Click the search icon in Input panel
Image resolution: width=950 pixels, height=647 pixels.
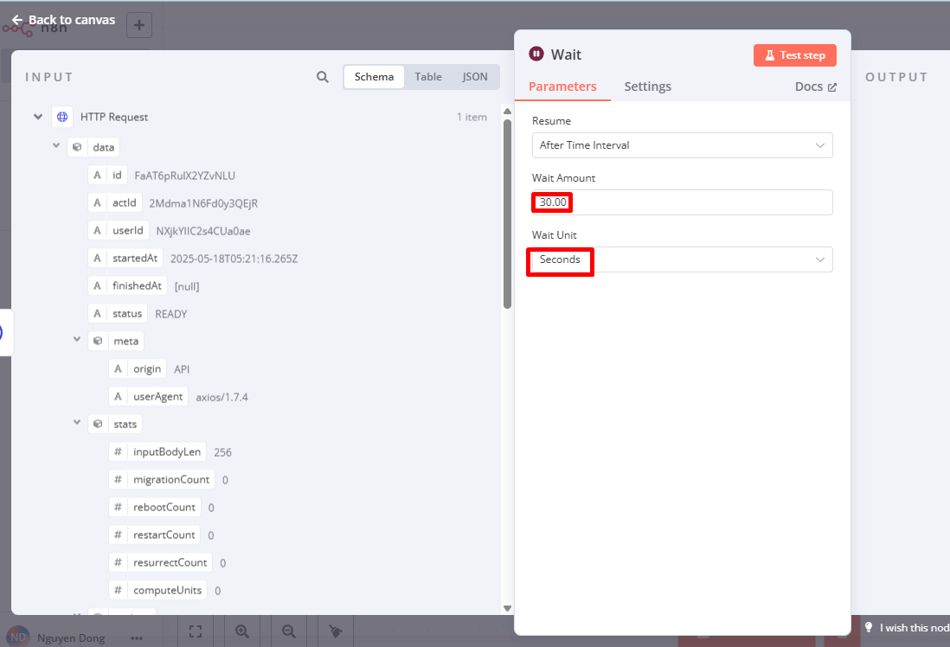[323, 77]
